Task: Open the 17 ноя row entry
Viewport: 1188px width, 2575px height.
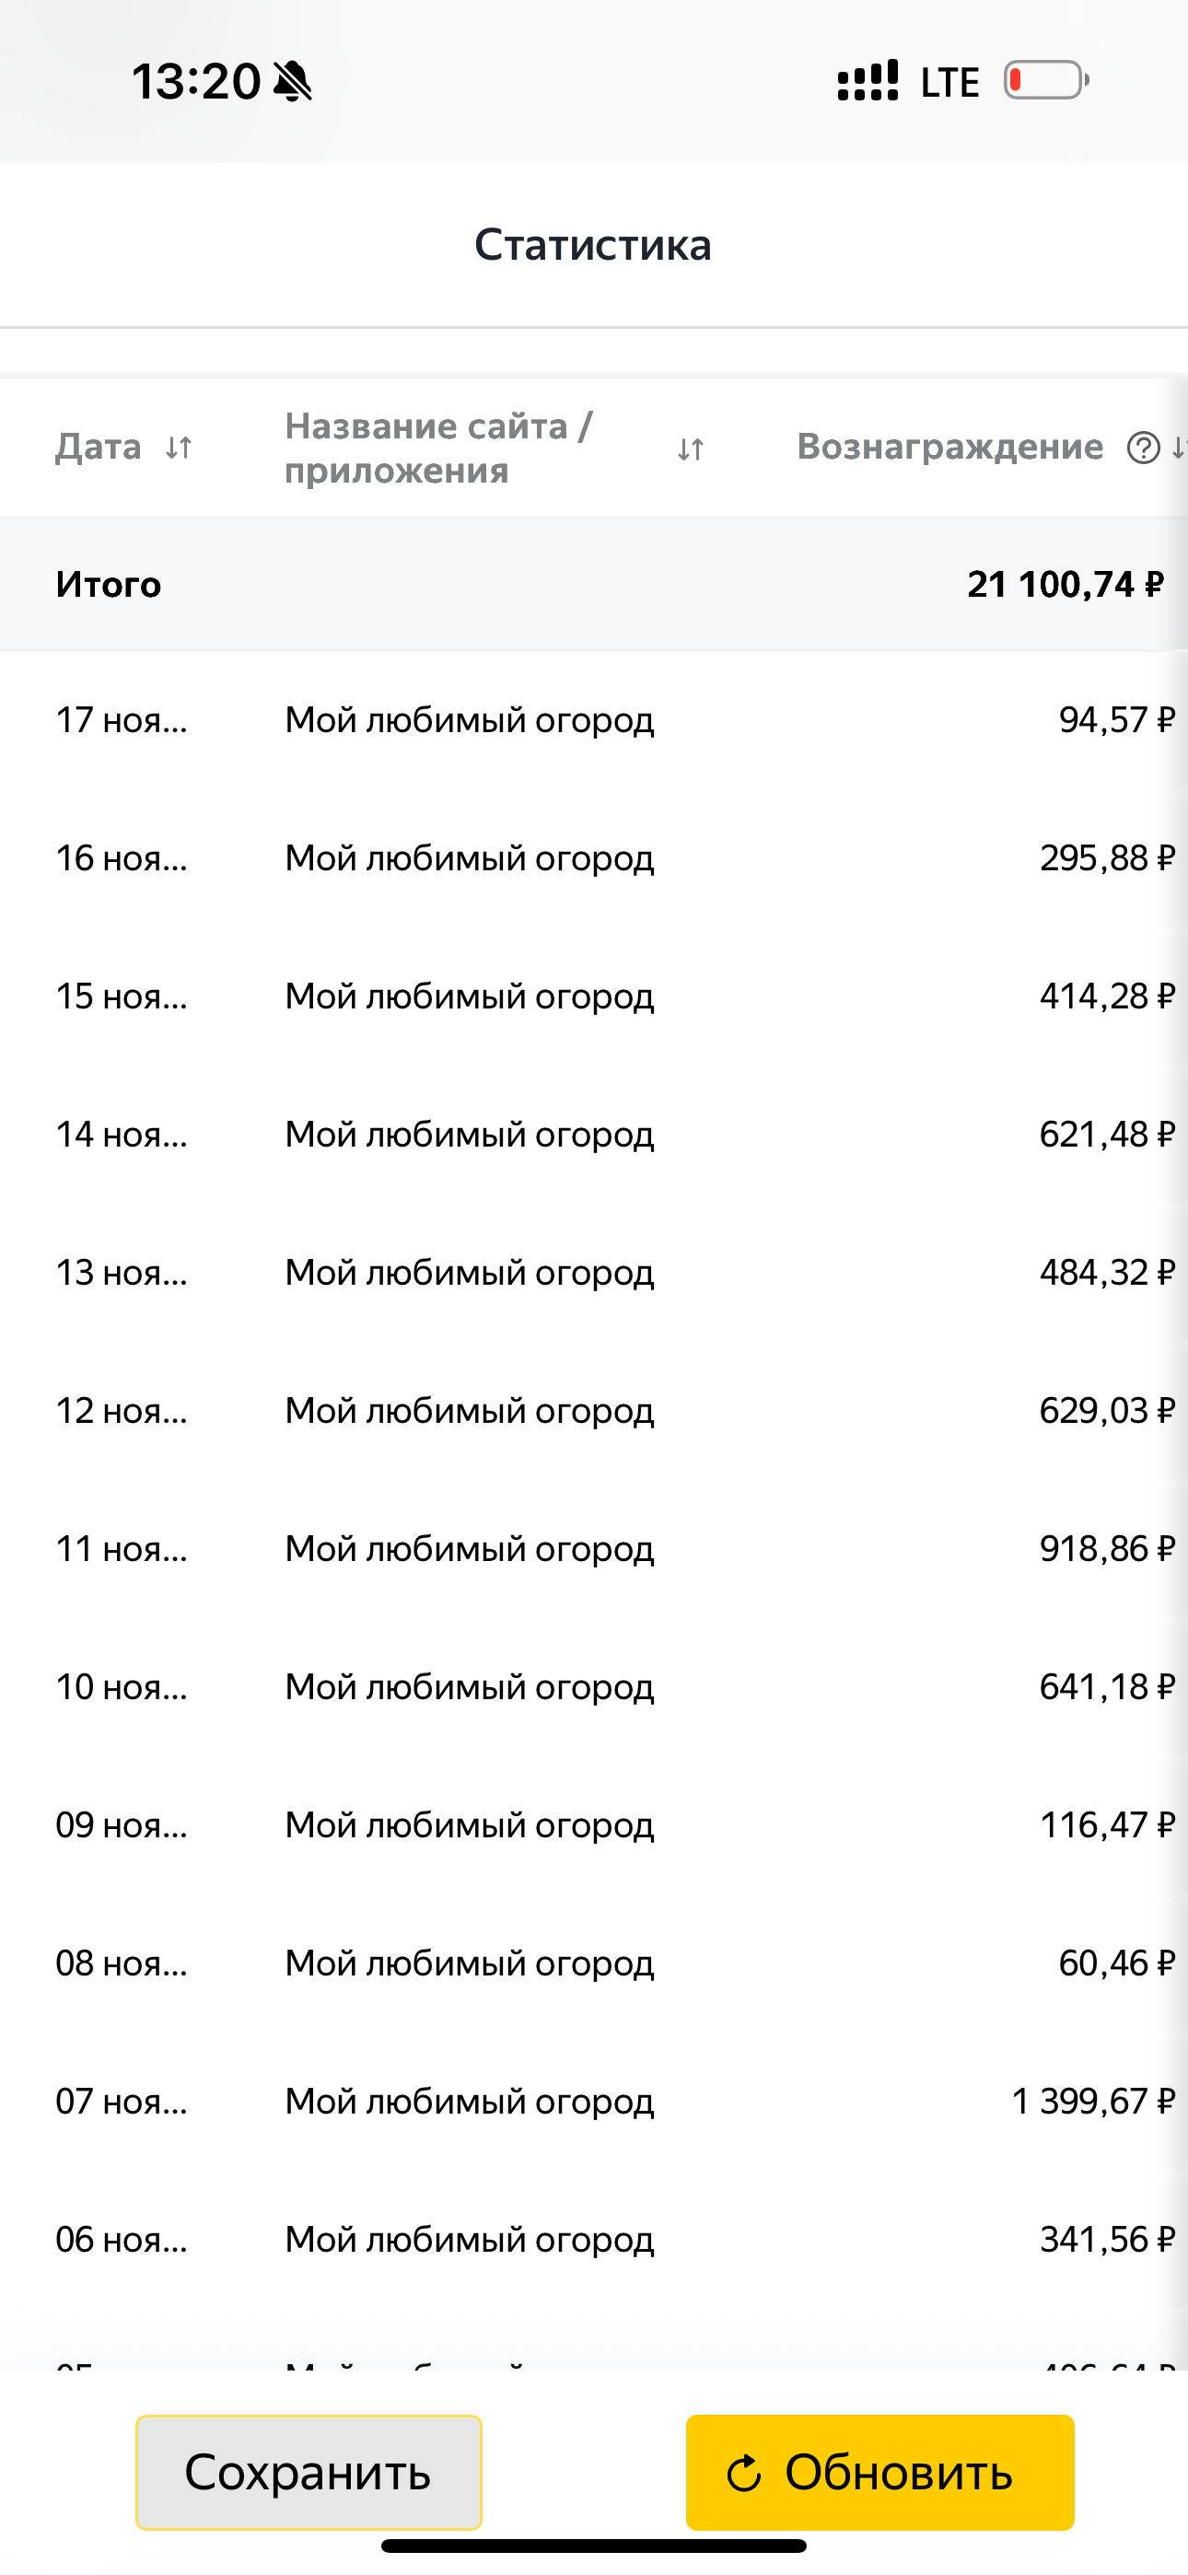Action: 121,721
